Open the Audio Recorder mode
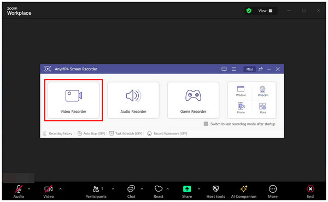 133,100
